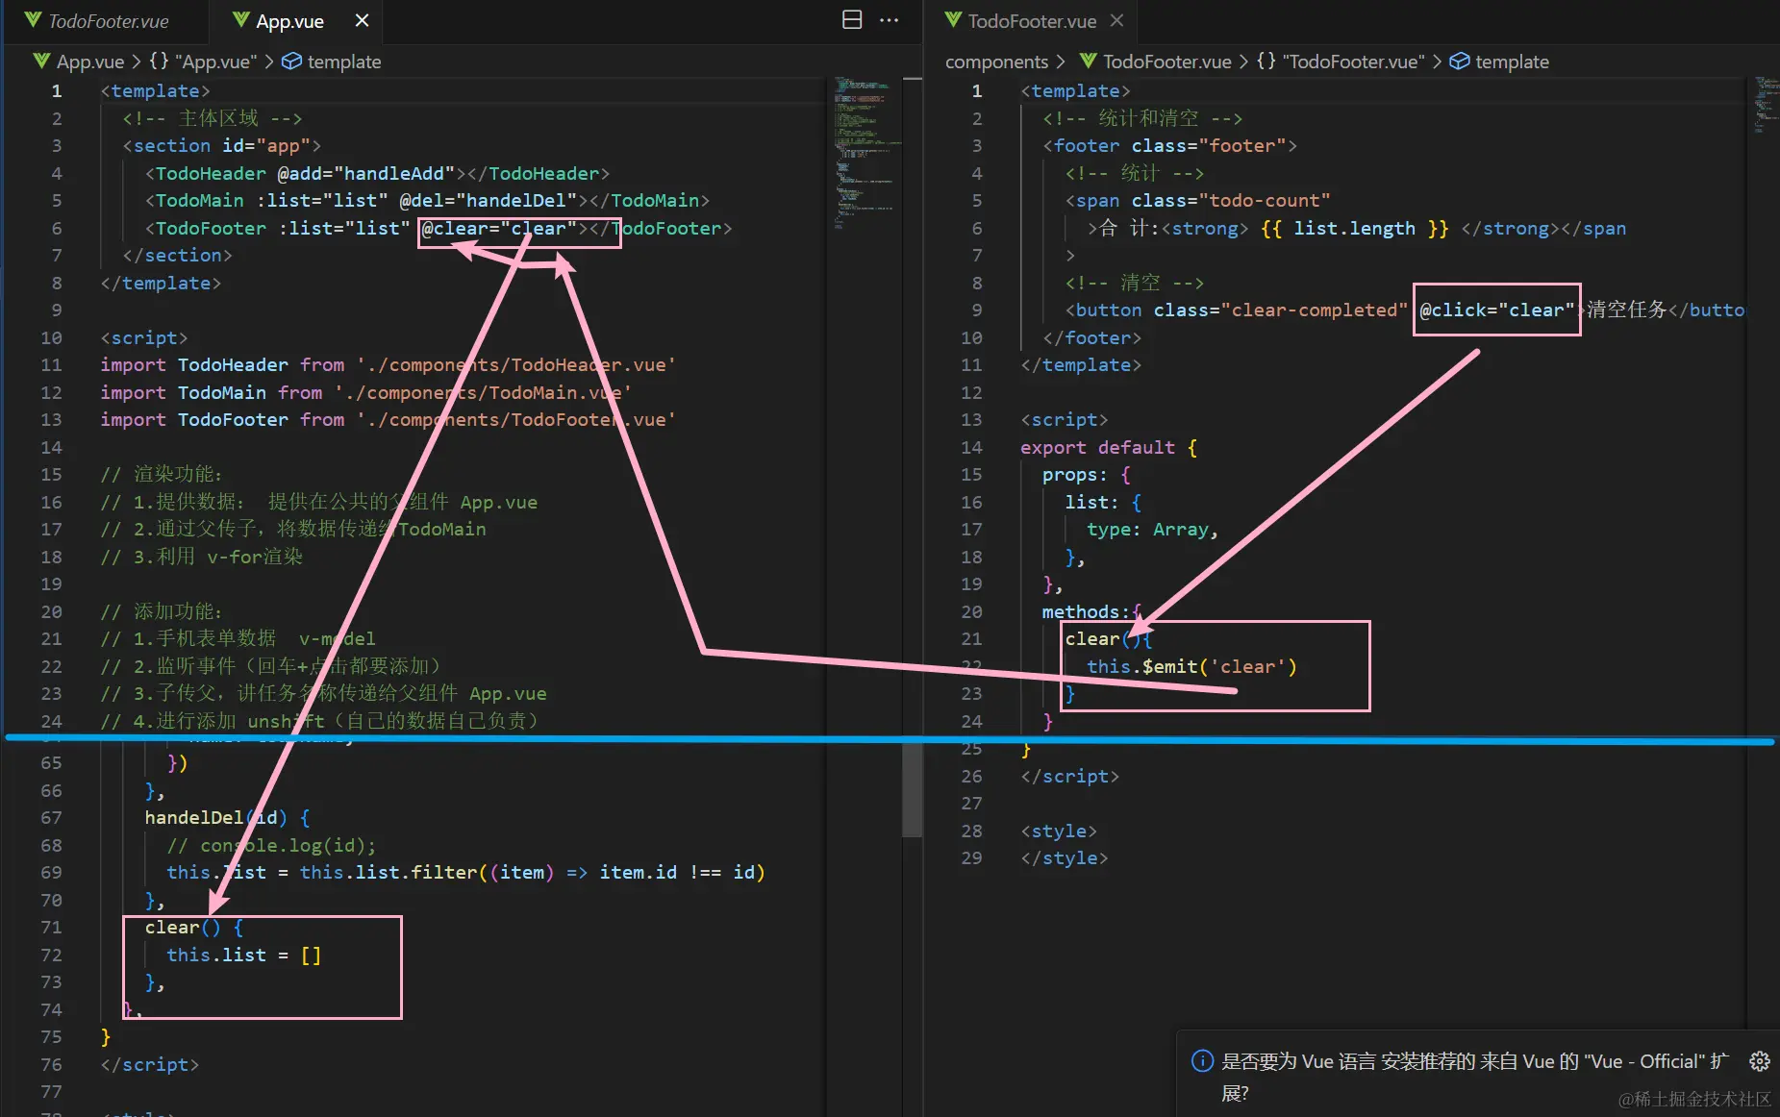The height and width of the screenshot is (1117, 1780).
Task: Click the TodoHeader @add="handleAdd" tag line
Action: tap(377, 173)
